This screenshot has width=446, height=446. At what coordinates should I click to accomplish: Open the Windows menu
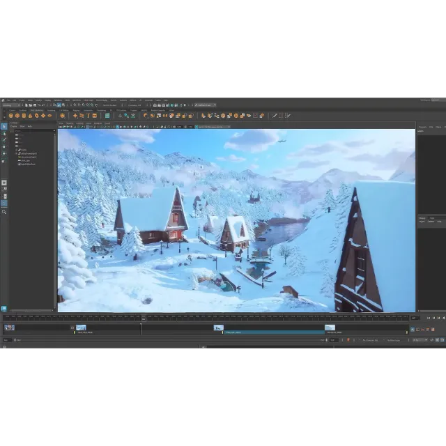(58, 100)
